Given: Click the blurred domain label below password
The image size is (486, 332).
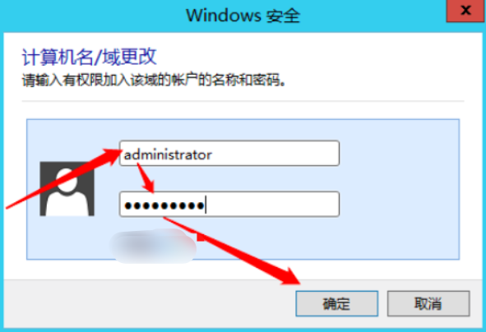Looking at the screenshot, I should coord(153,247).
